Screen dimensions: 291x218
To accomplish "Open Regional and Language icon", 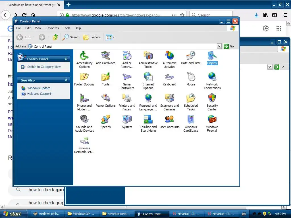I will coord(148,102).
